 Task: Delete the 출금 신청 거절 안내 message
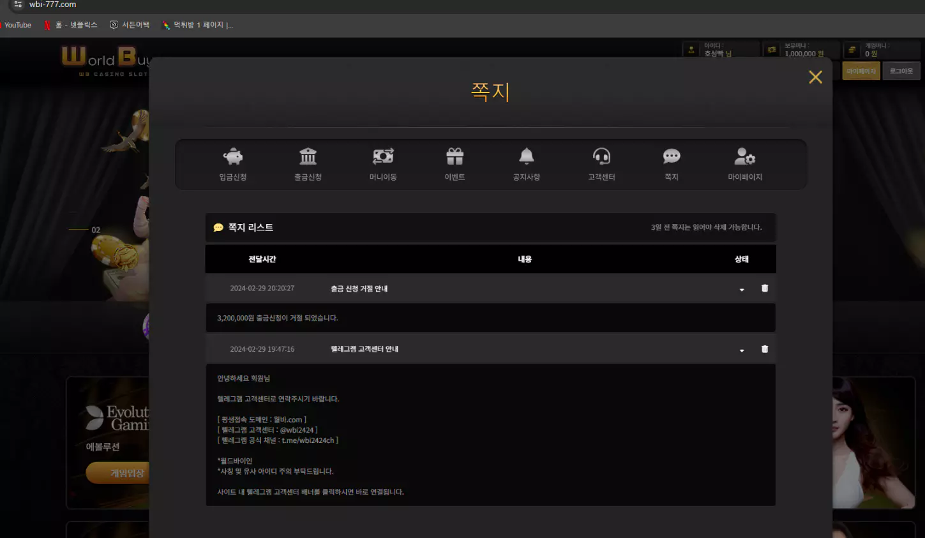coord(765,288)
